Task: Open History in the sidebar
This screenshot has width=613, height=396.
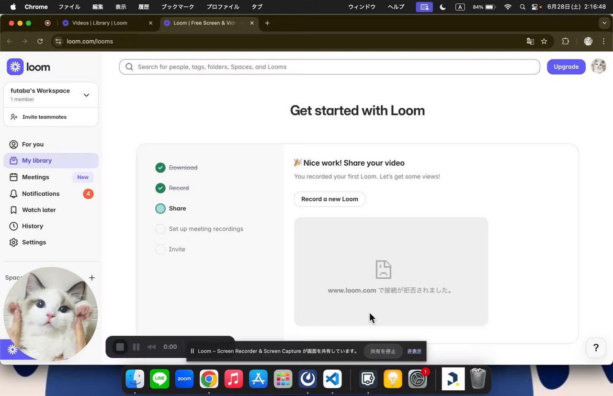Action: (51, 226)
